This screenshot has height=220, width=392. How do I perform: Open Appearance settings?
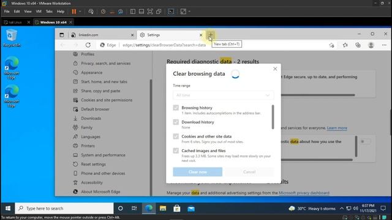click(x=91, y=73)
